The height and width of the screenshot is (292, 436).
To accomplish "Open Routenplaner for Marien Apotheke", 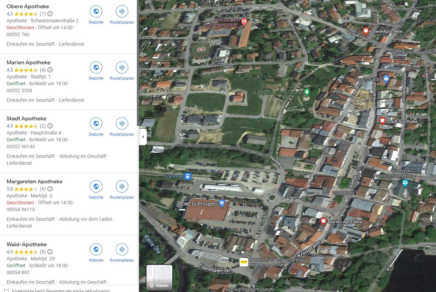I will coord(122,67).
